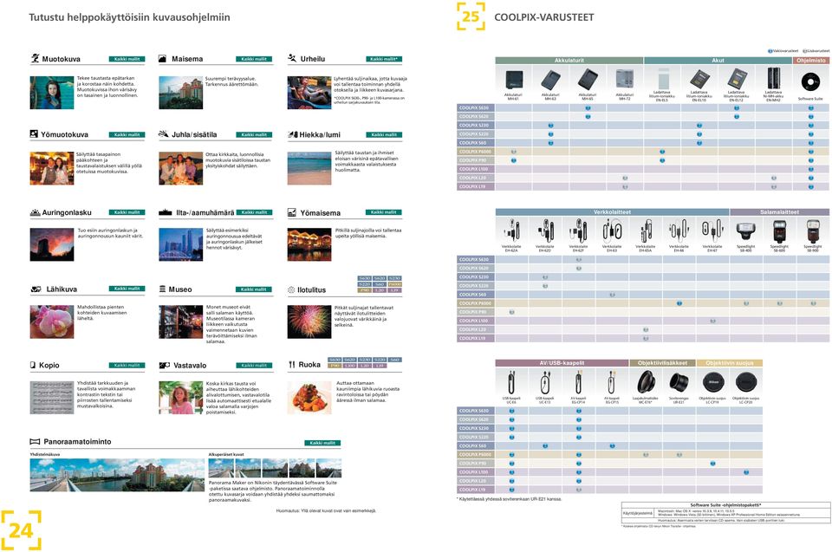Click the Speedlight SB-900 flash image
The width and height of the screenshot is (832, 552).
point(812,231)
